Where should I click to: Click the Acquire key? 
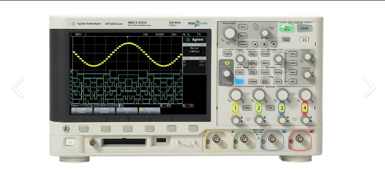click(x=265, y=72)
